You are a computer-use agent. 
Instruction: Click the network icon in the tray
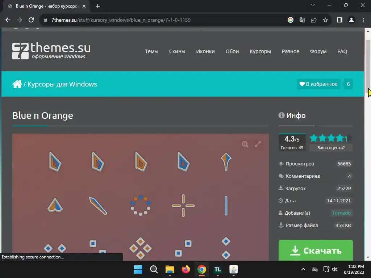tap(326, 269)
